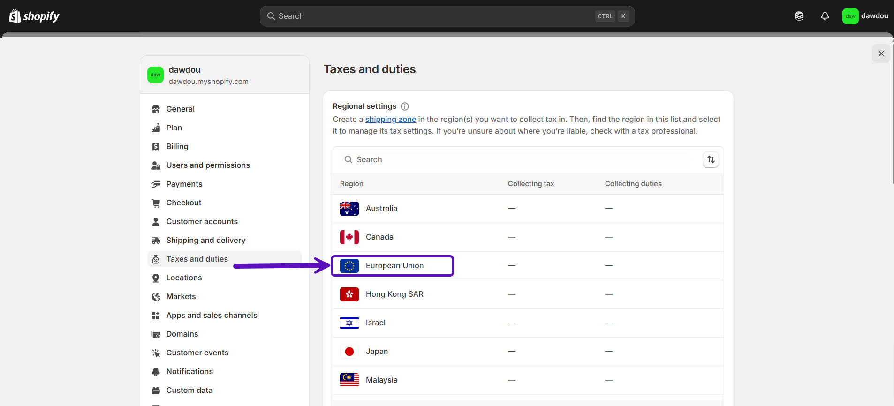
Task: Open Australia tax settings row
Action: click(381, 208)
